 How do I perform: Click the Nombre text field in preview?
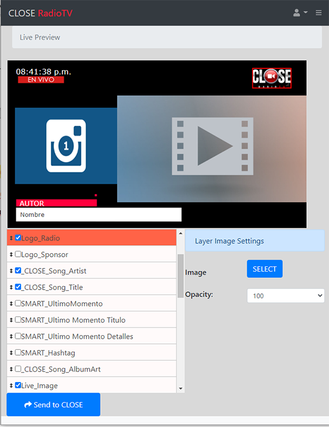click(99, 215)
